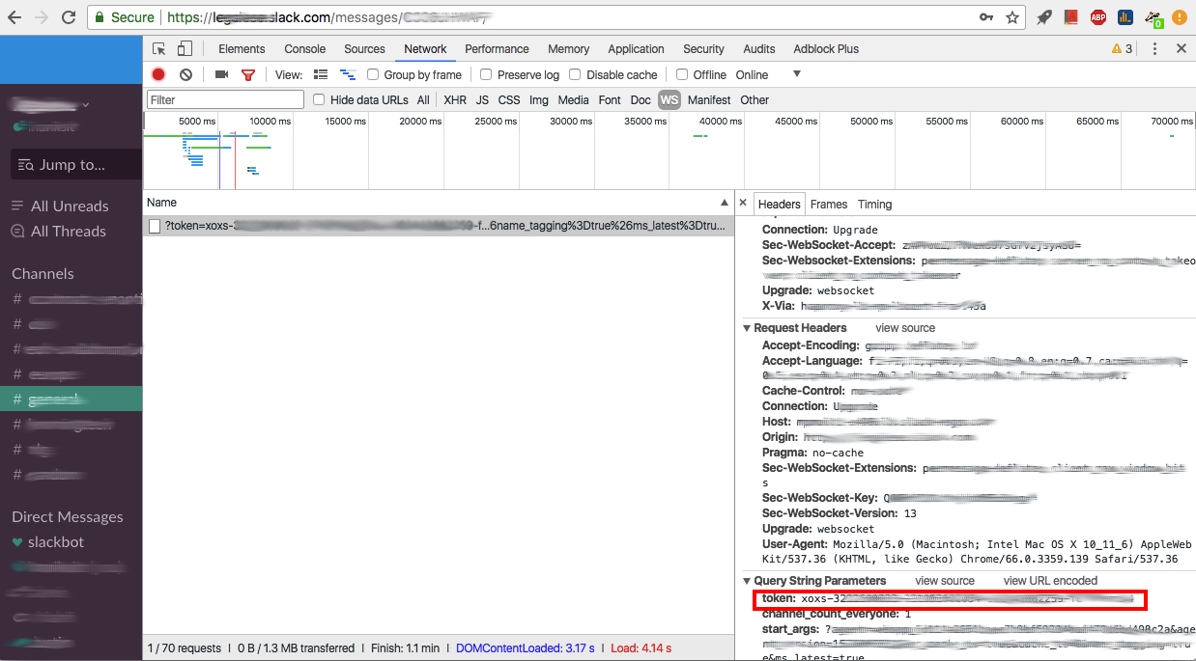Click the browser forward arrow
1196x661 pixels.
click(43, 17)
